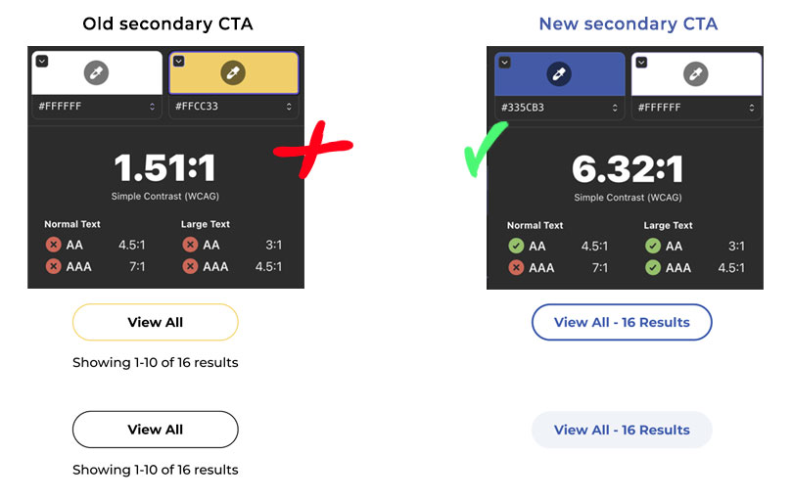This screenshot has height=500, width=792.
Task: Open dropdown chevron on white swatch in new CTA
Action: click(x=641, y=63)
